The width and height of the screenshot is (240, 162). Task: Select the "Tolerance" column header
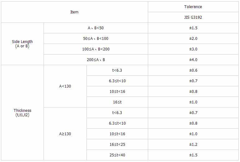coord(193,7)
